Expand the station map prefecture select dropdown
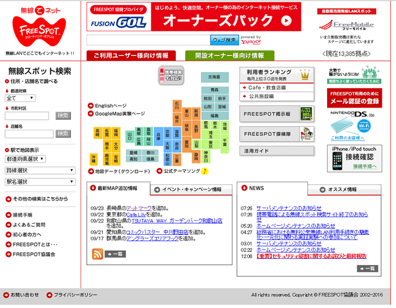 click(x=25, y=159)
